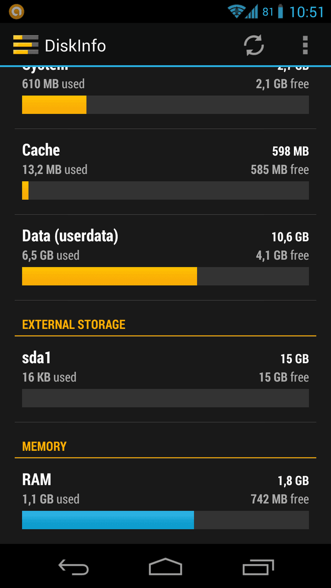Image resolution: width=331 pixels, height=588 pixels.
Task: Tap the Wi-Fi status bar icon
Action: coord(236,12)
